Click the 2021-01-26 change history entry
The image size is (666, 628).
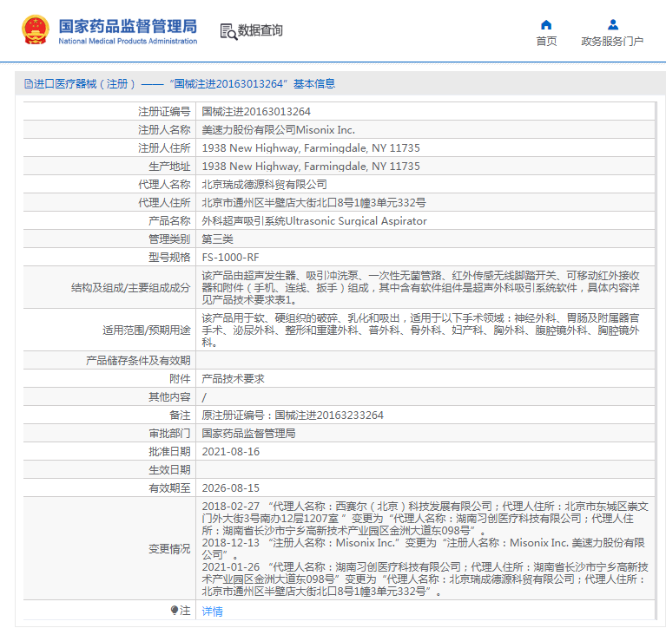click(425, 579)
